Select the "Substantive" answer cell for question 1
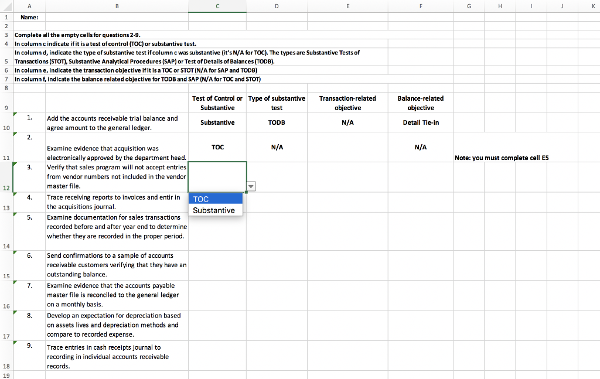 click(x=217, y=122)
